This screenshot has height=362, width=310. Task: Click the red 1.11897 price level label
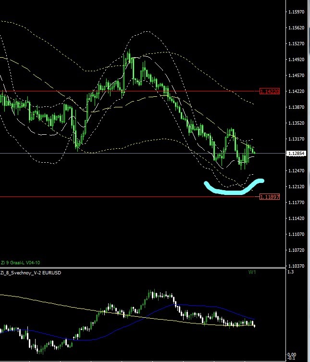(269, 196)
